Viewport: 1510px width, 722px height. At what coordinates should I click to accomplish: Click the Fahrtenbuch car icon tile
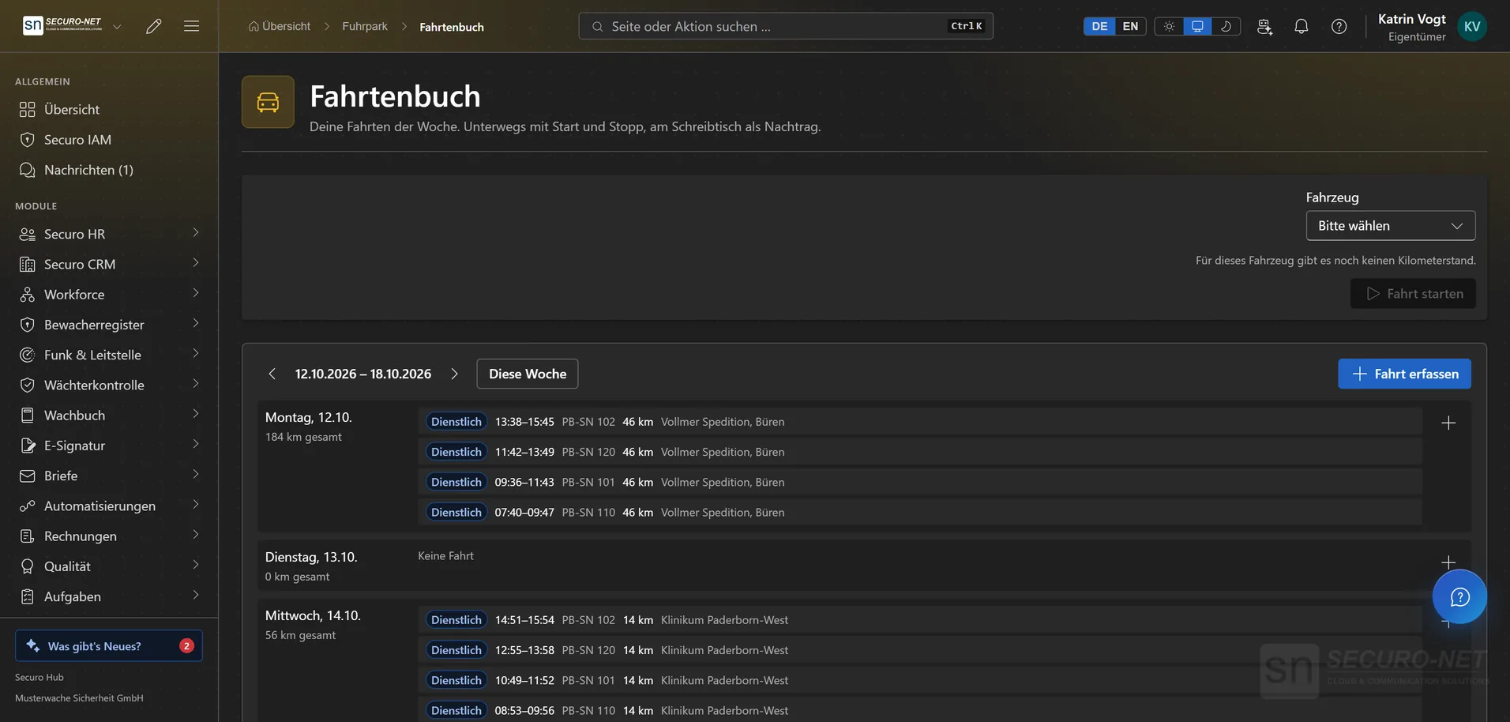268,102
